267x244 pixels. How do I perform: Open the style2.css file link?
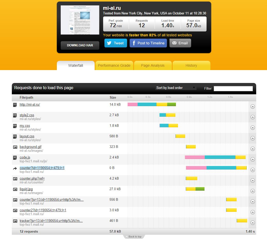27,115
